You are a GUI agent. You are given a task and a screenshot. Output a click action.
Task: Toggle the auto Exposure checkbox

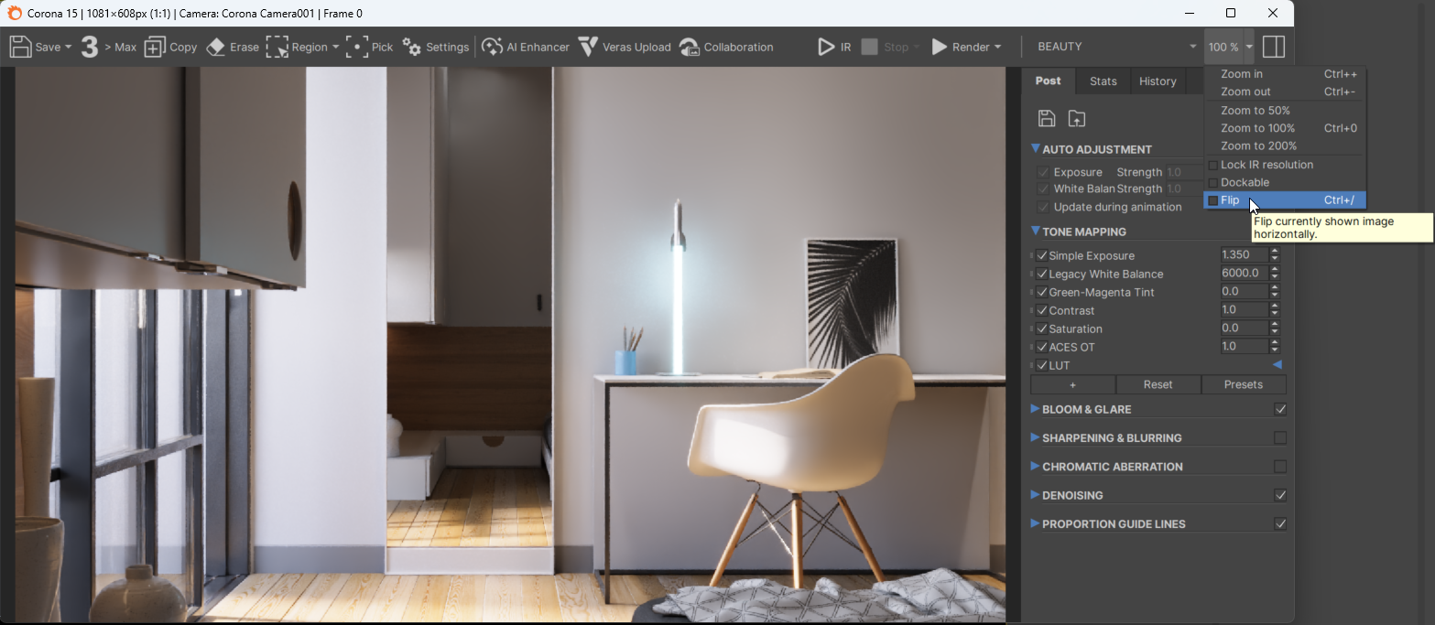pos(1043,172)
